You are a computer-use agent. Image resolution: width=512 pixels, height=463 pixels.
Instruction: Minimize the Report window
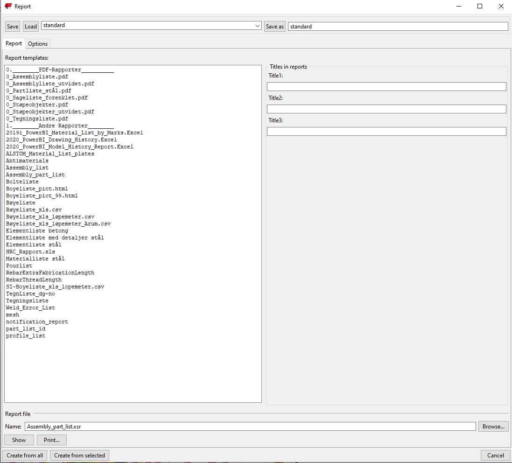pyautogui.click(x=458, y=6)
